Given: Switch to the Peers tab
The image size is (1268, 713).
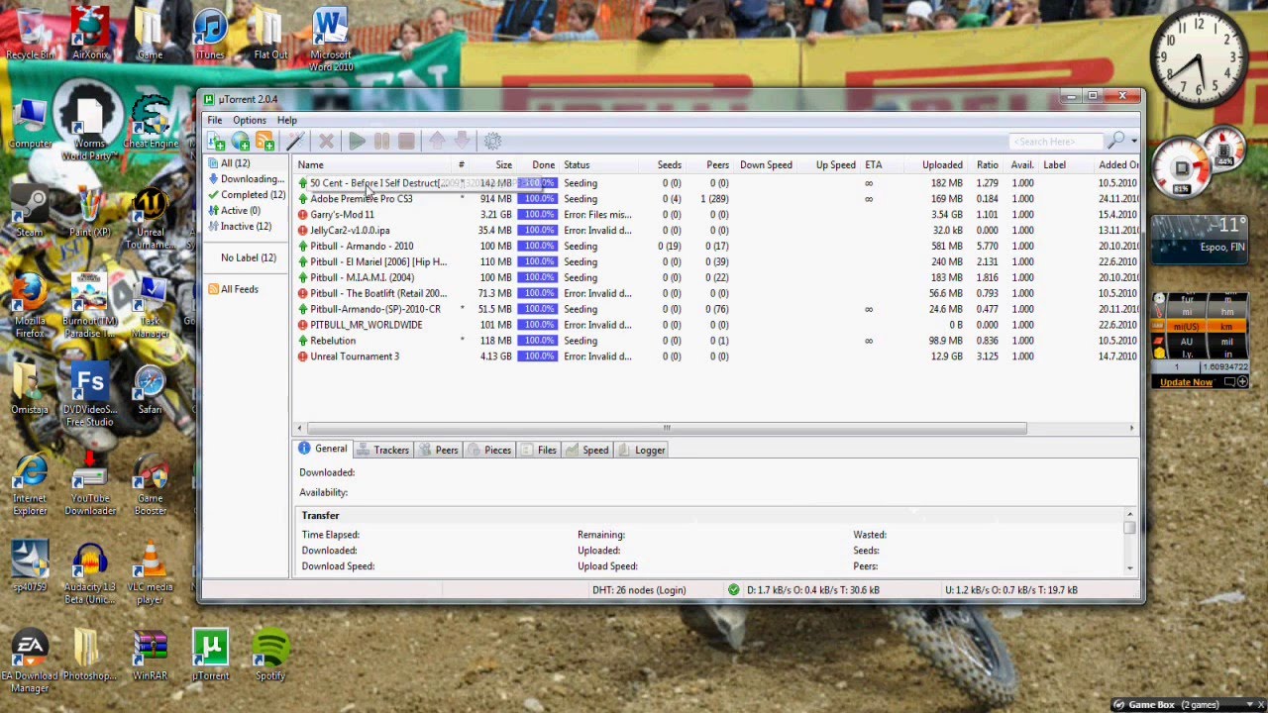Looking at the screenshot, I should [439, 451].
